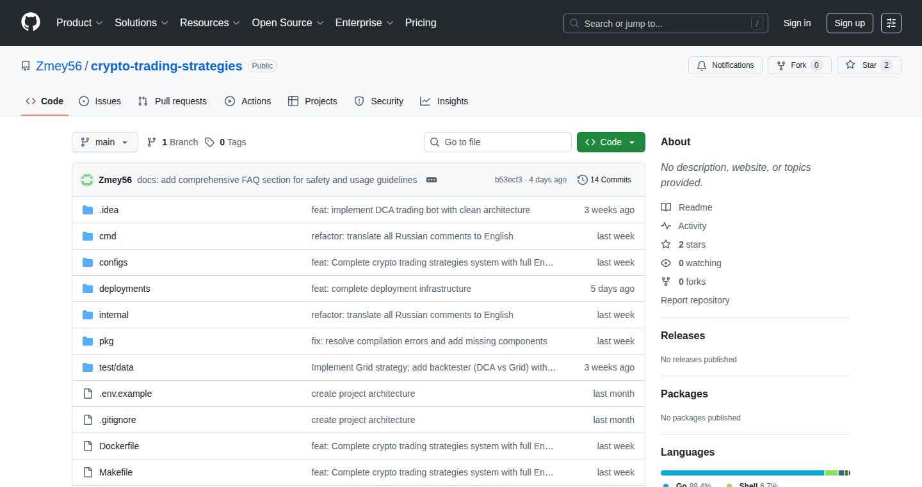
Task: Click the forks icon in About
Action: [666, 282]
